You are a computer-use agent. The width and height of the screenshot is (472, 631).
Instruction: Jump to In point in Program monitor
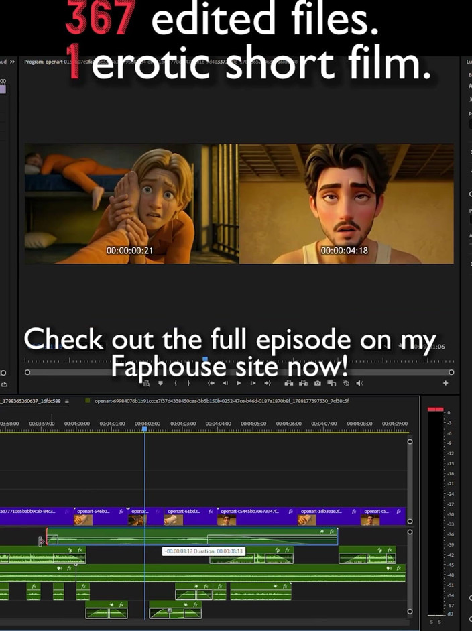(211, 383)
